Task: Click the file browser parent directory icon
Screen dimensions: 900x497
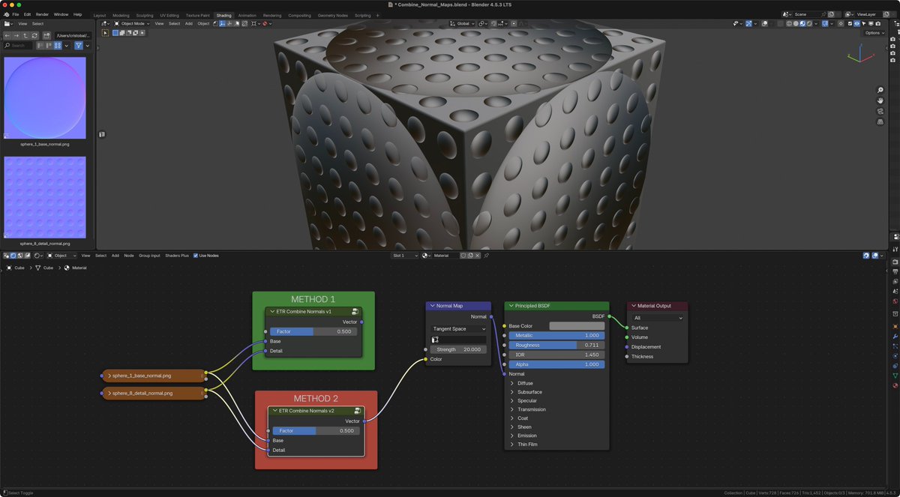Action: pyautogui.click(x=25, y=36)
